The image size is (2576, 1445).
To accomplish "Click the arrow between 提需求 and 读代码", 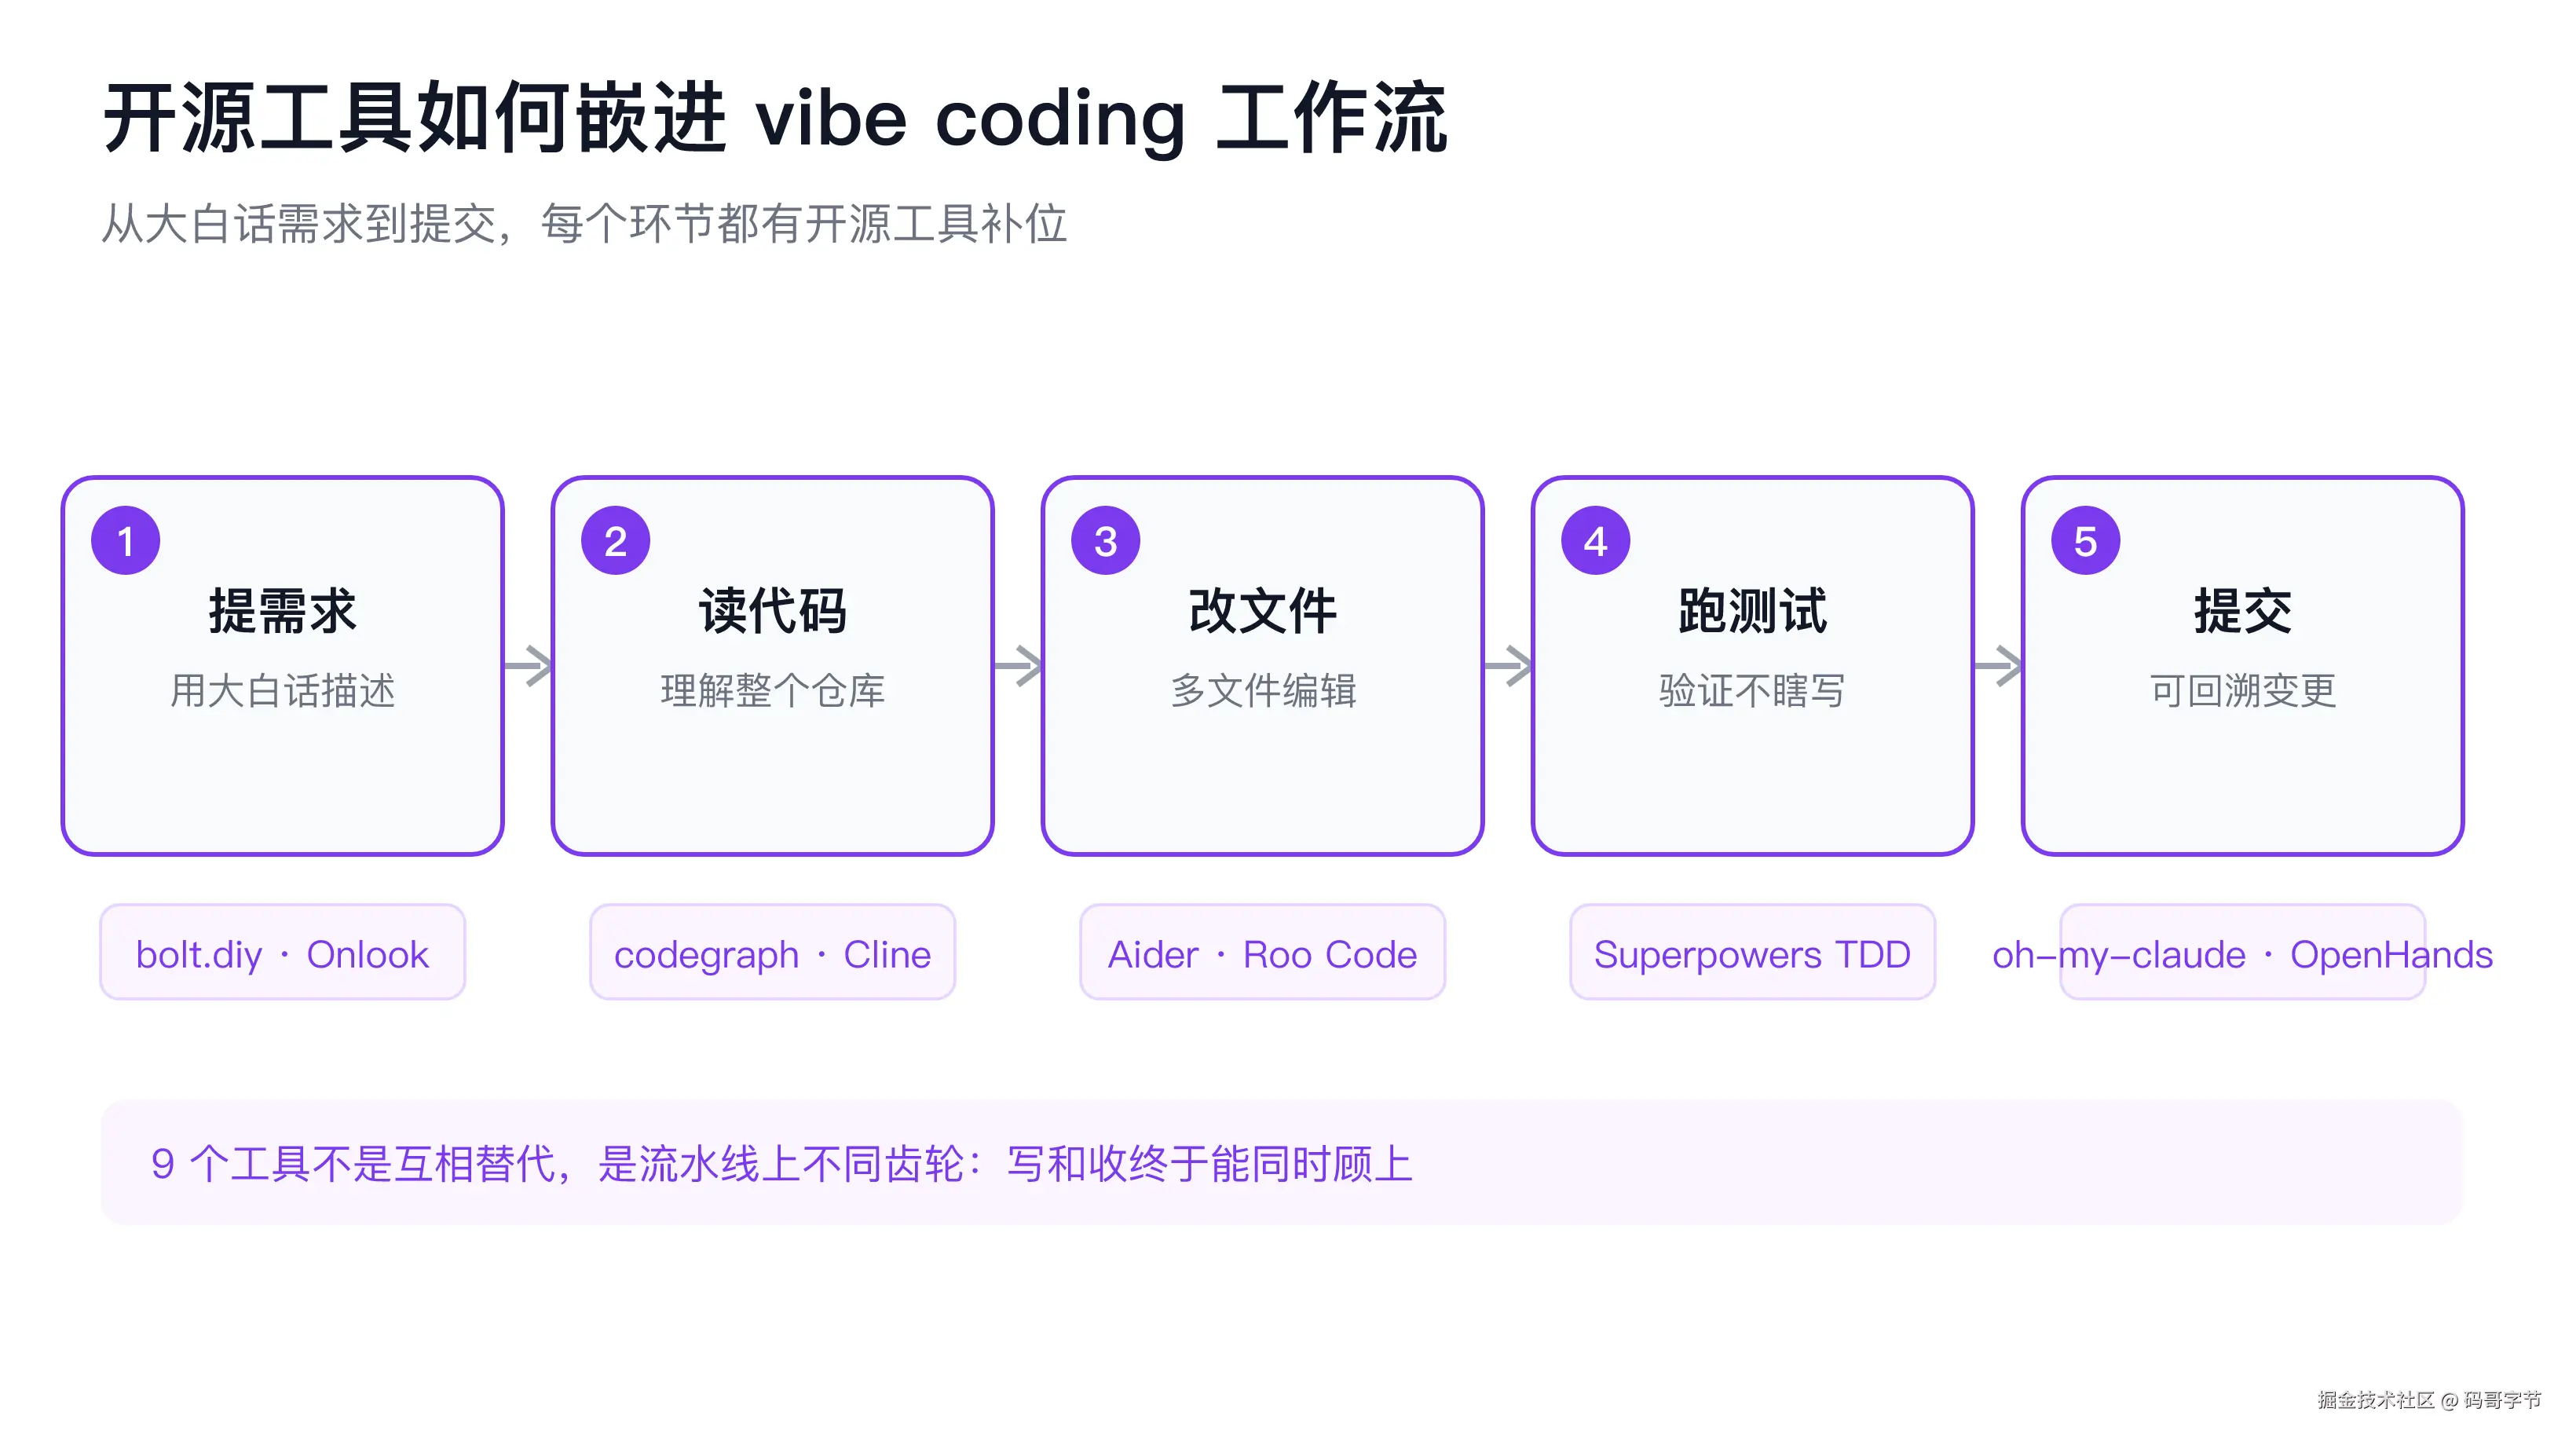I will pos(528,666).
